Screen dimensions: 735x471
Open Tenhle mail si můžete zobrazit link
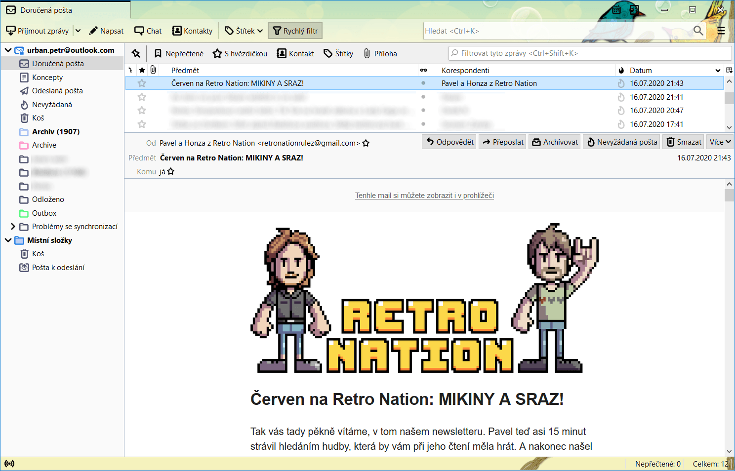[424, 196]
